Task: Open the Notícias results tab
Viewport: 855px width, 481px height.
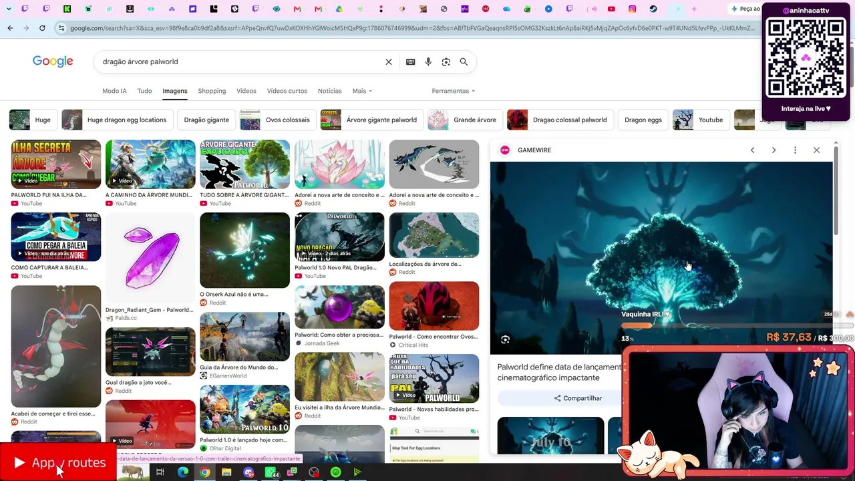Action: [330, 91]
